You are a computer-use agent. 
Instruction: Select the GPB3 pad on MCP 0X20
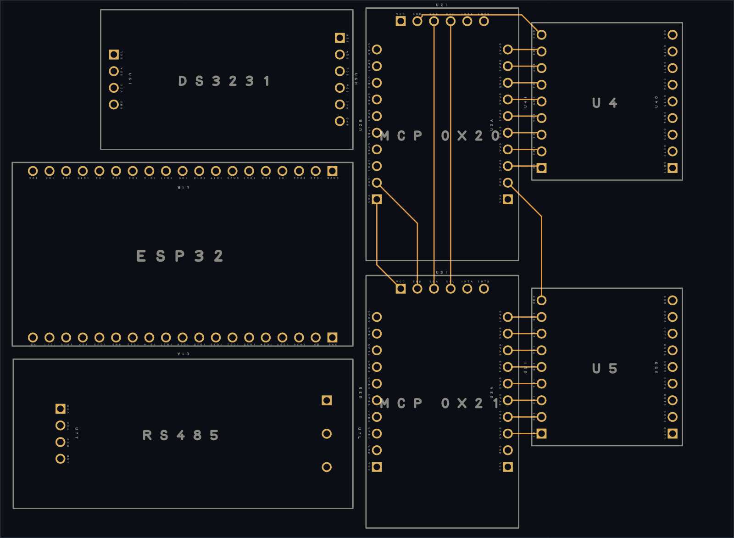(377, 100)
